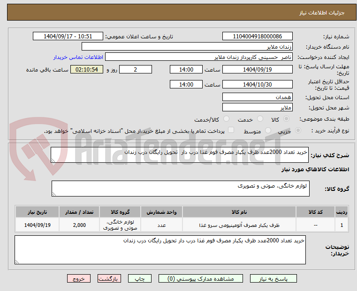Viewport: 357px width, 291px height.
Task: Click the تعداد / مقدار column header
Action: coord(79,212)
